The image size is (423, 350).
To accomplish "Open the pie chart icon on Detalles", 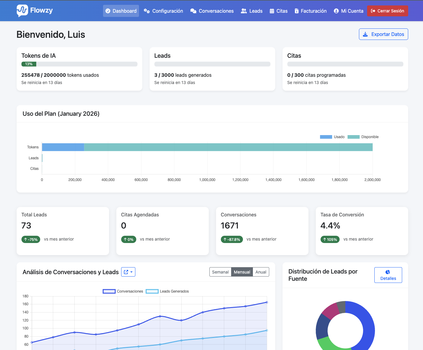I will 388,272.
